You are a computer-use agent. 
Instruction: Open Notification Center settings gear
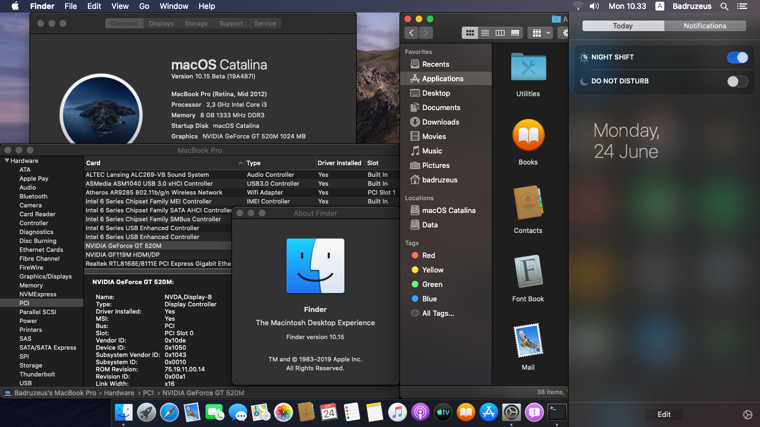(x=747, y=415)
